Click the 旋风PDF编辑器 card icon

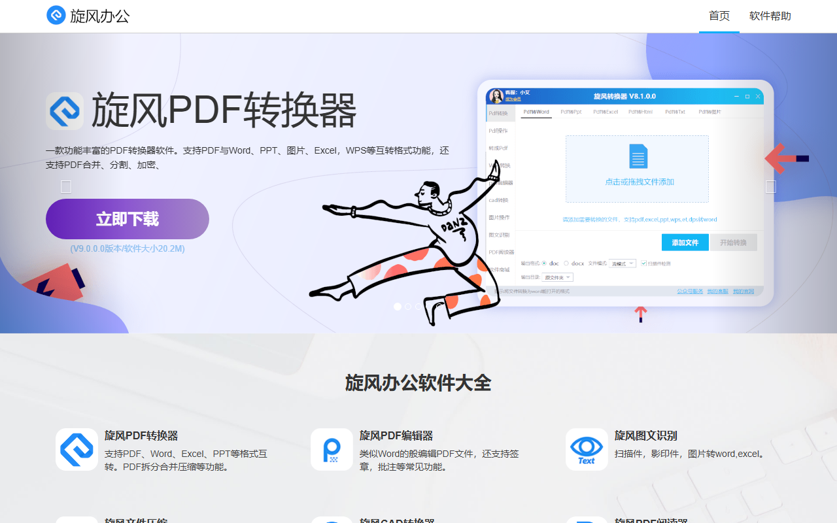pos(332,449)
